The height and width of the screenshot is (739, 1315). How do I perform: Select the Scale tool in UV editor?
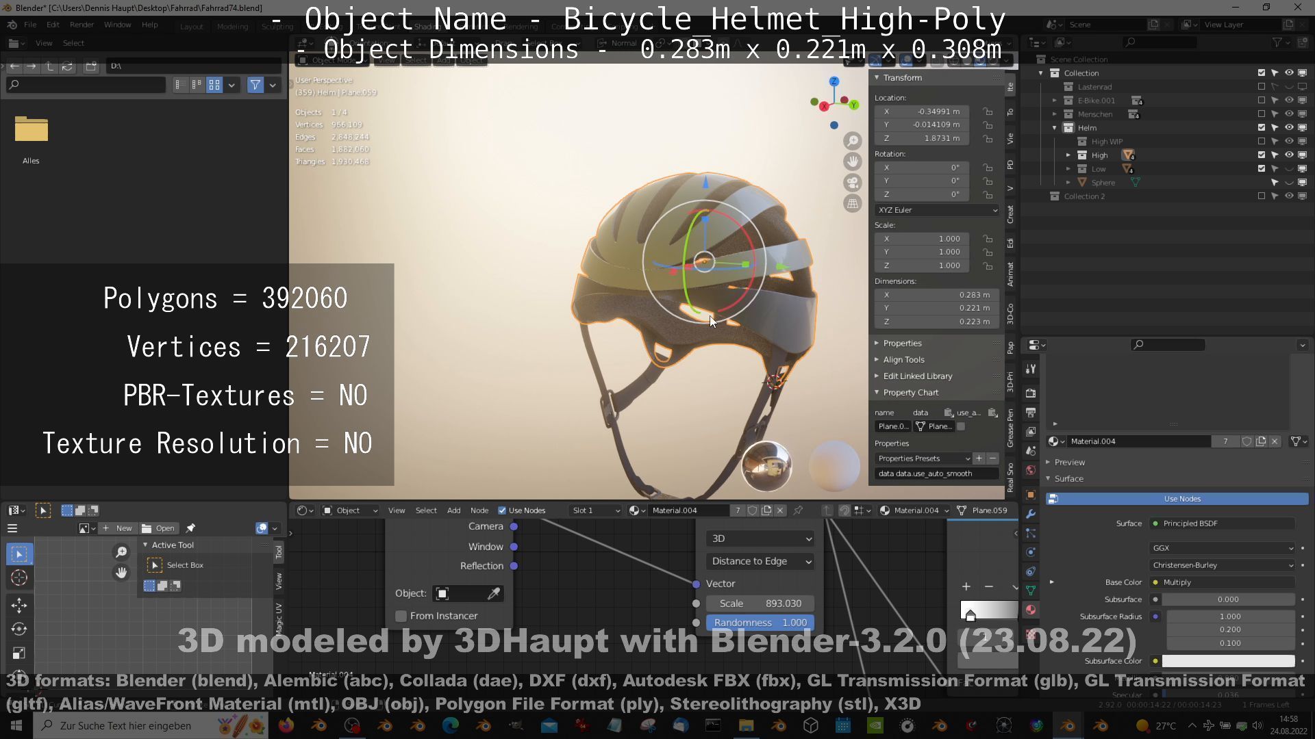19,653
